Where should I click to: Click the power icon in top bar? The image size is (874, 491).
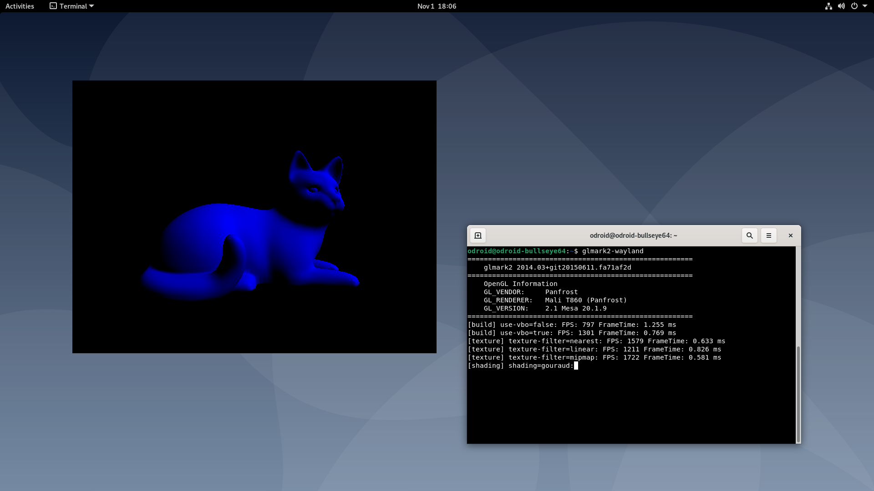pyautogui.click(x=854, y=6)
